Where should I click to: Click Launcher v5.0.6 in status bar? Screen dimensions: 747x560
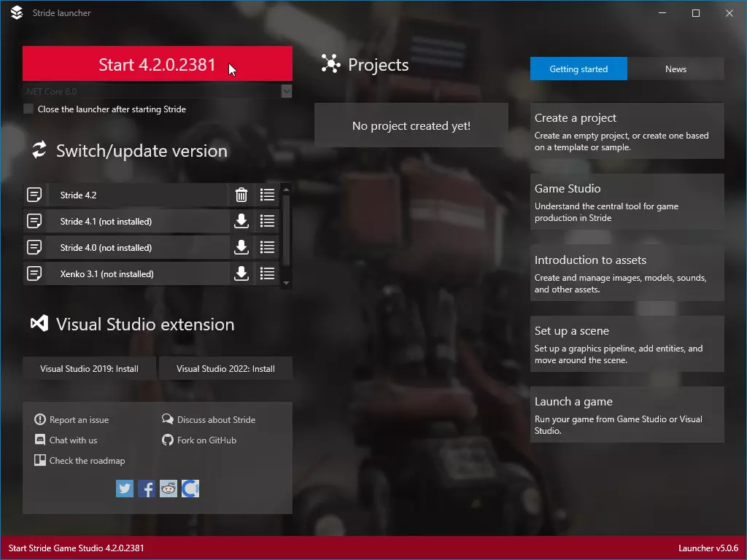coord(708,548)
